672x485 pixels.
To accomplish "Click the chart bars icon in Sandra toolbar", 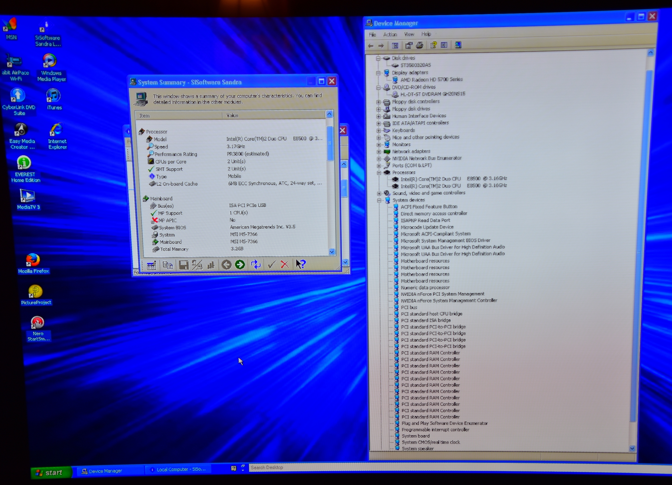I will pos(210,265).
